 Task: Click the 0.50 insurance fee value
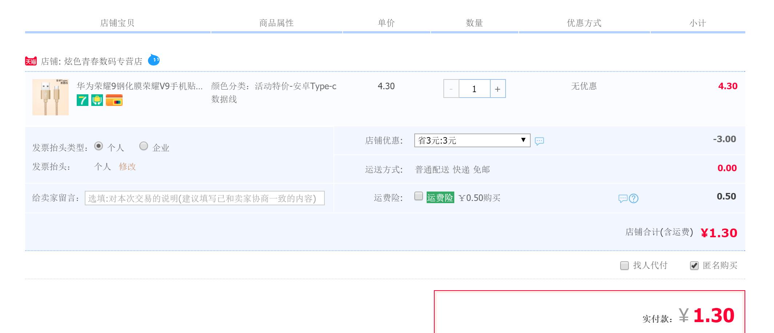point(726,196)
